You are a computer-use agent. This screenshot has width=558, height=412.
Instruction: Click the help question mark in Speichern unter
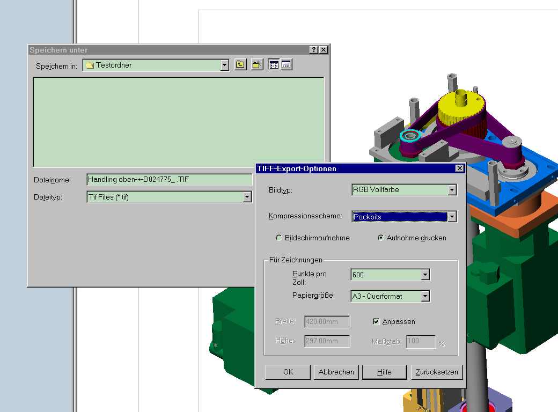313,50
